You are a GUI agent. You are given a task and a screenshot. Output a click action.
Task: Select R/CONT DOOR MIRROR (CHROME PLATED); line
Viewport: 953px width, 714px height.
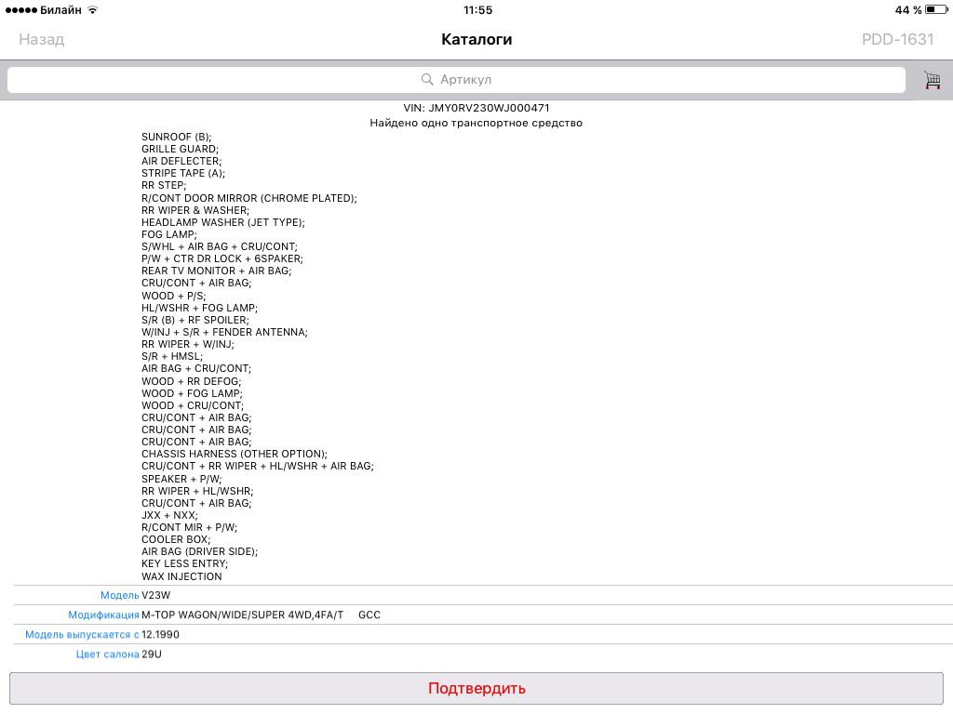(249, 199)
